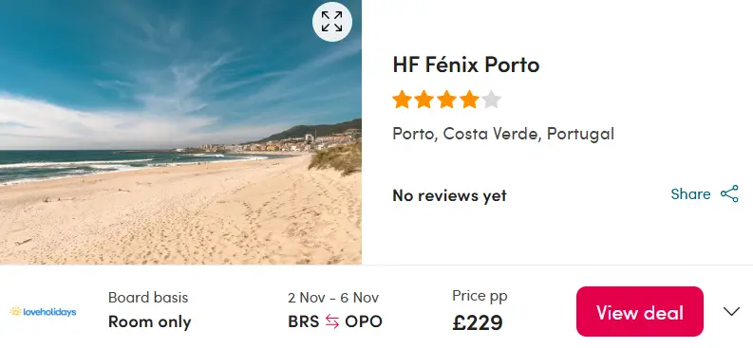
Task: Open the HF Fénix Porto hotel title
Action: tap(466, 64)
